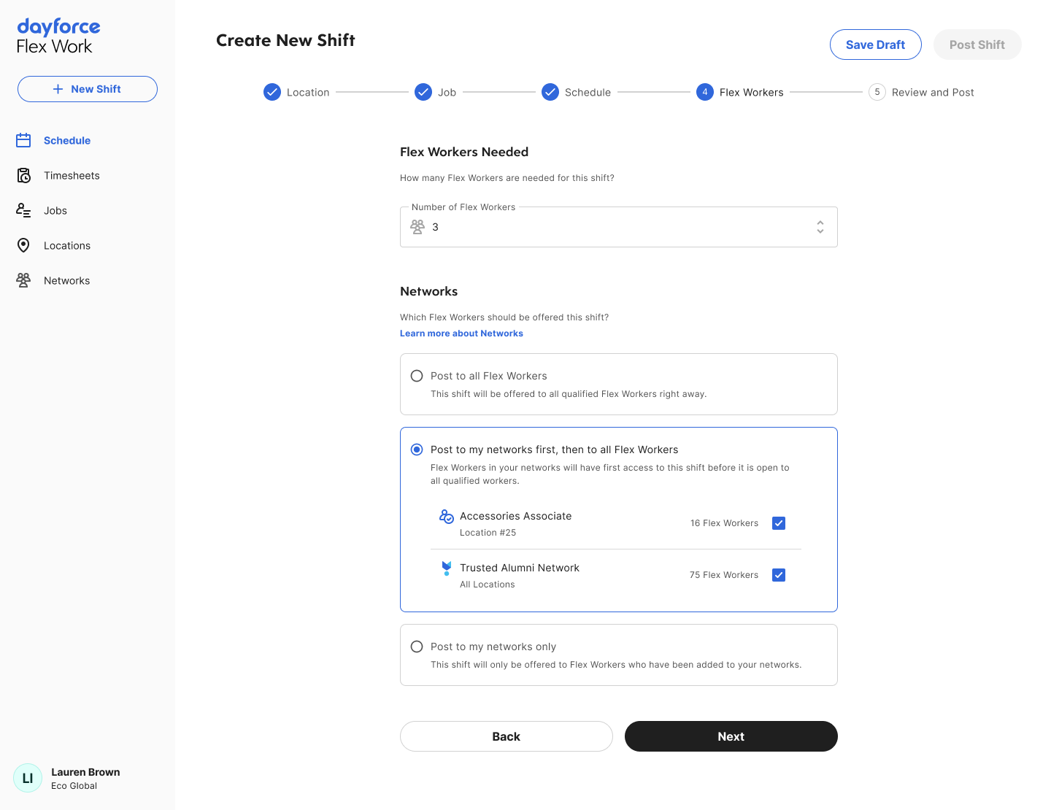
Task: Click the Next button
Action: point(731,736)
